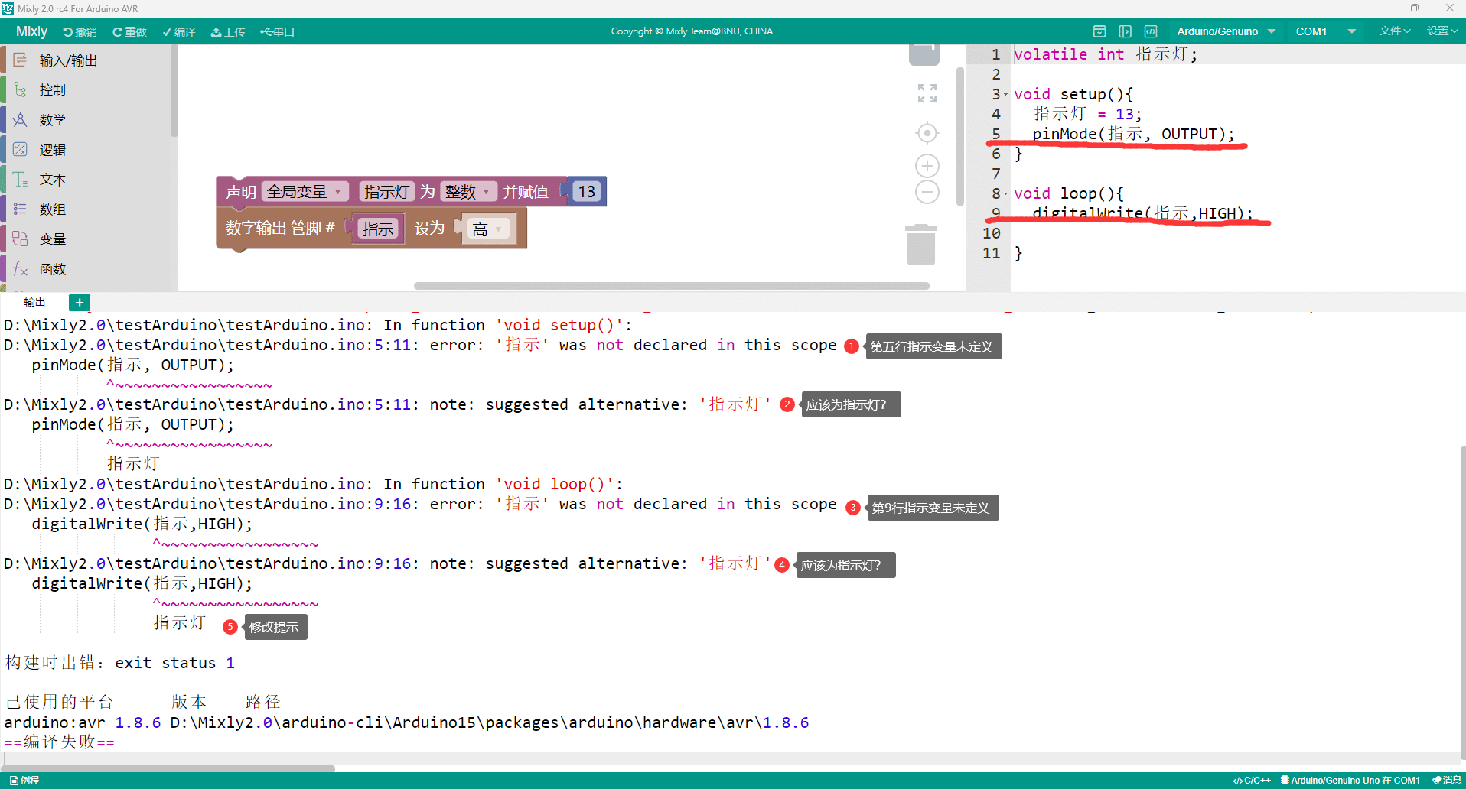Click the 例程 examples button in status bar
The image size is (1466, 789).
coord(24,781)
